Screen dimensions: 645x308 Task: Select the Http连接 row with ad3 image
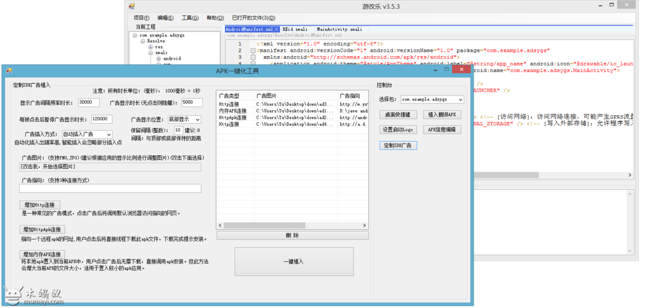(x=292, y=104)
